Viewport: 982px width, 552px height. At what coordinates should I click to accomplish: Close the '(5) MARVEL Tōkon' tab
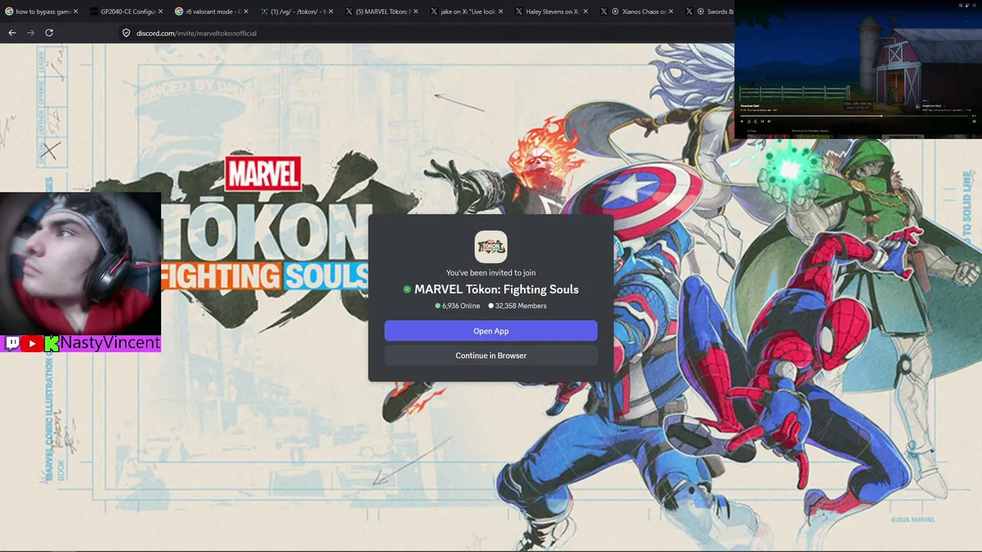click(416, 11)
